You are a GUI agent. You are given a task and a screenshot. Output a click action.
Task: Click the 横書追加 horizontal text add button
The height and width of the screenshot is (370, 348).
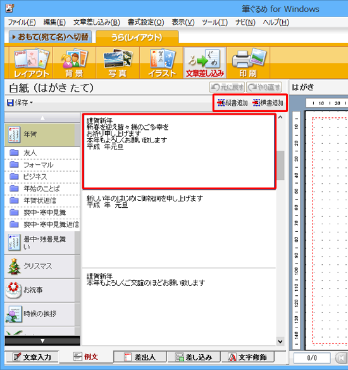coord(268,103)
